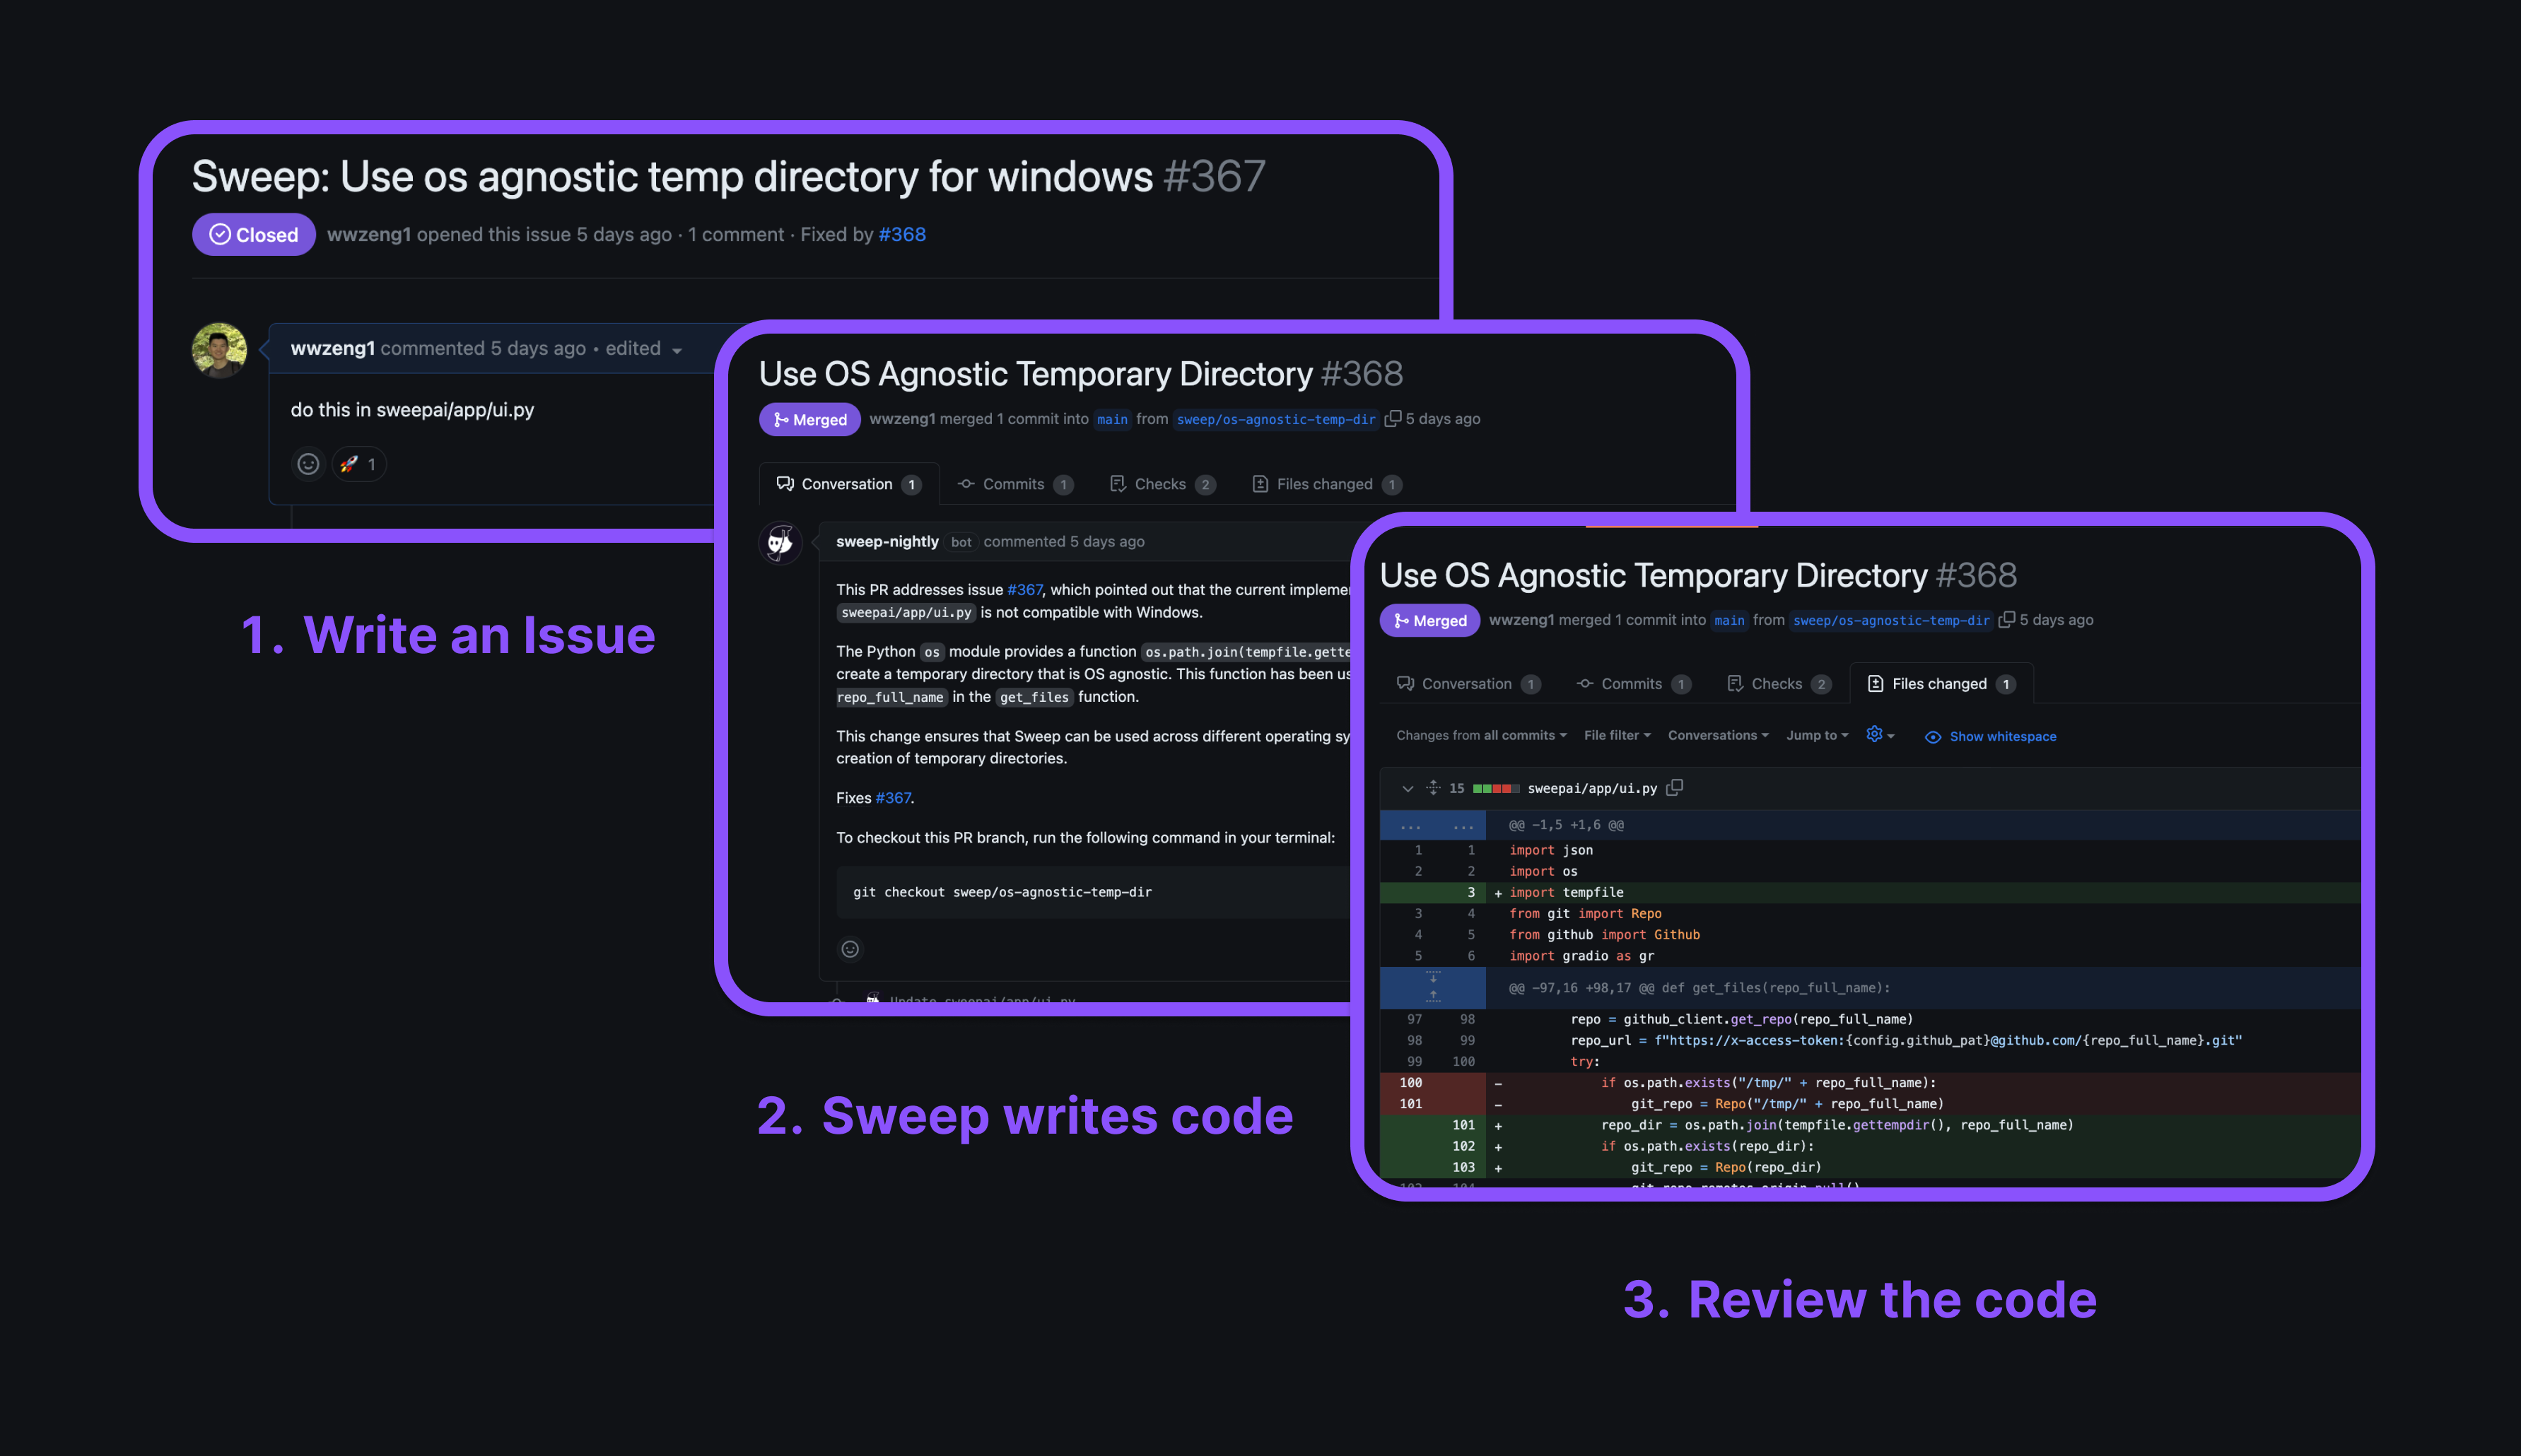Click the Fixes #367 link
The image size is (2521, 1456).
[x=893, y=797]
